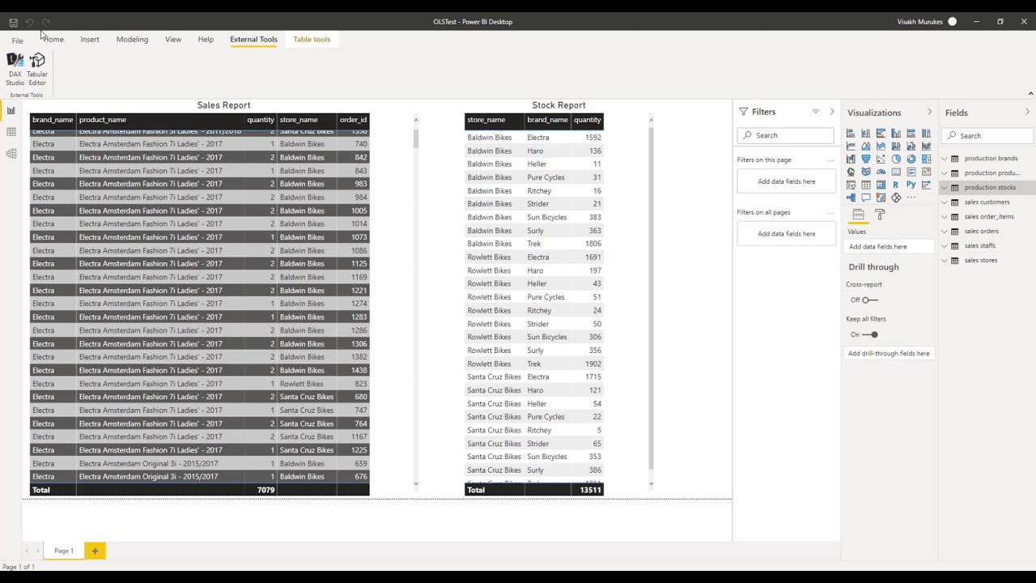The height and width of the screenshot is (583, 1036).
Task: Select the Slicer visual
Action: click(x=851, y=185)
